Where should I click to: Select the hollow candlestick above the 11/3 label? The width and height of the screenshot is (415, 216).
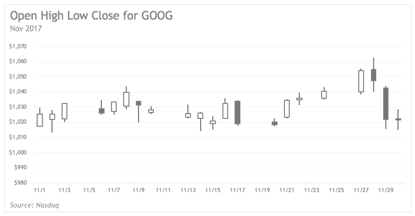[x=64, y=111]
